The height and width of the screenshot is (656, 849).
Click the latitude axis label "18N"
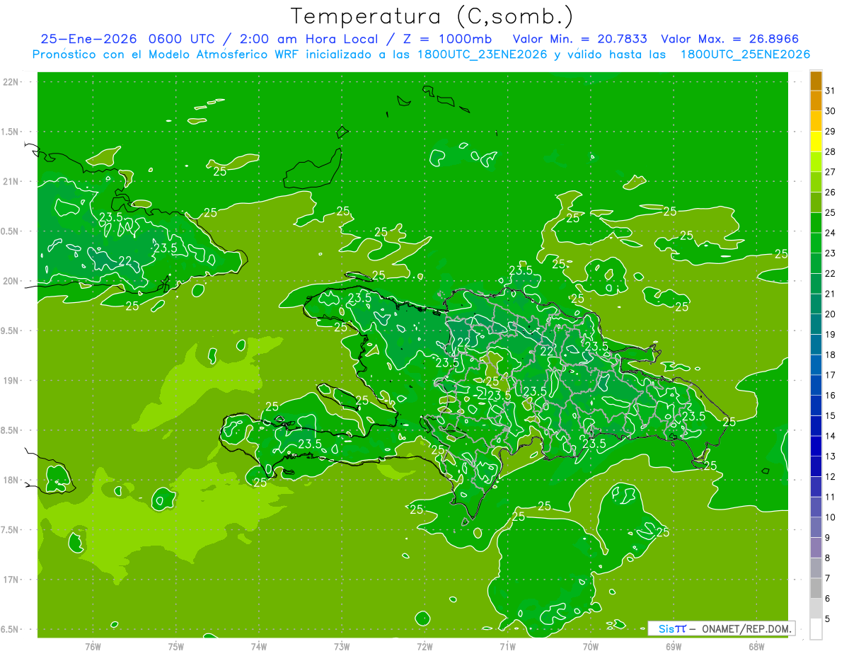click(12, 481)
